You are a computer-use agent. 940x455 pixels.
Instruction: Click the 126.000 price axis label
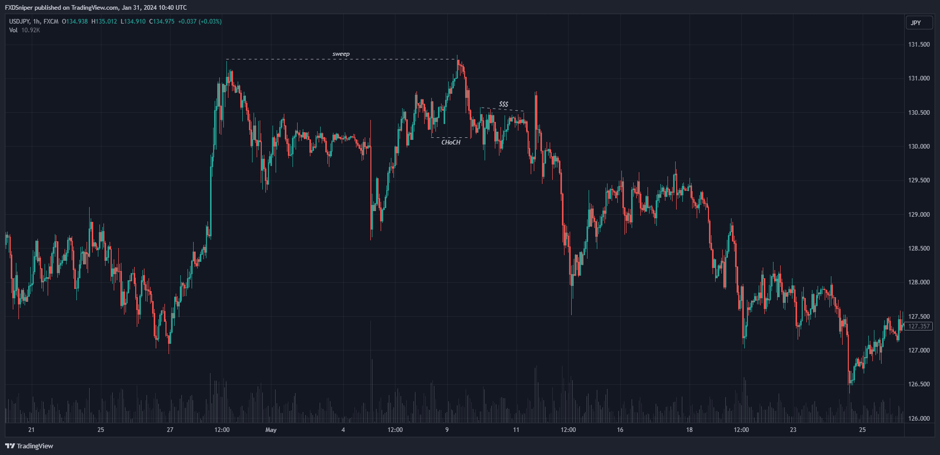918,419
